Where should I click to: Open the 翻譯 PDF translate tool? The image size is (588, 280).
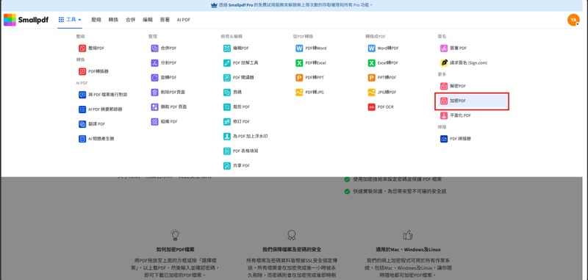[x=91, y=124]
